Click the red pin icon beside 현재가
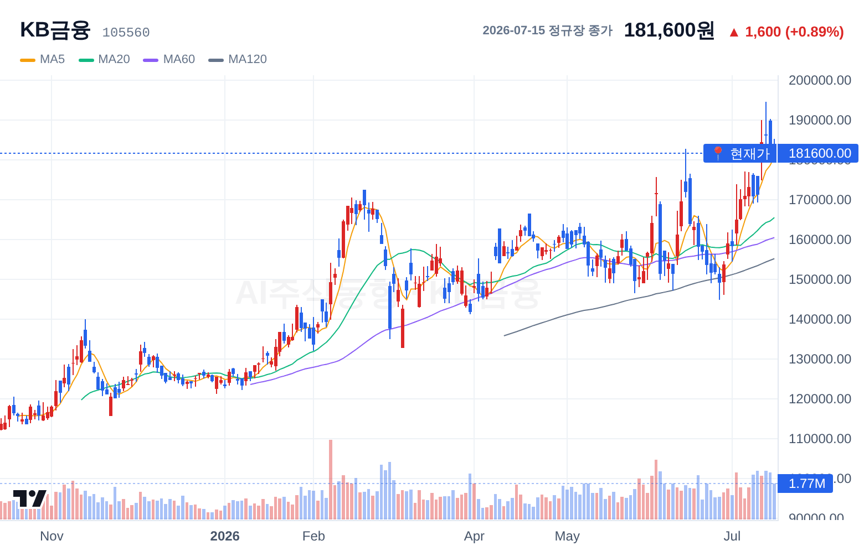This screenshot has height=551, width=864. (x=718, y=153)
